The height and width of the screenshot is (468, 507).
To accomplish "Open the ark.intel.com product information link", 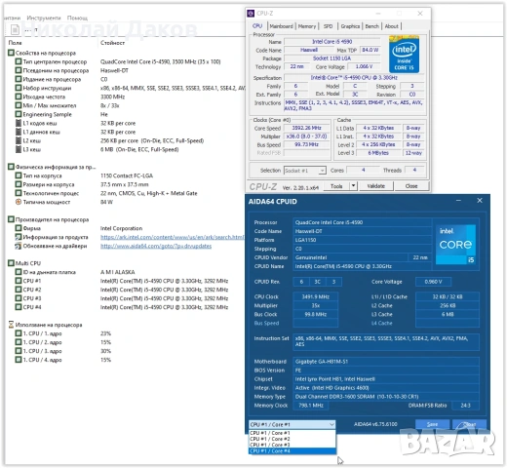I will point(173,237).
